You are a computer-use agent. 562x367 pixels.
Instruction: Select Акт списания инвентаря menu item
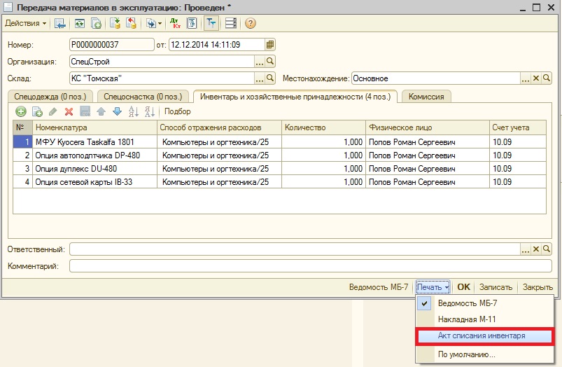tap(482, 336)
